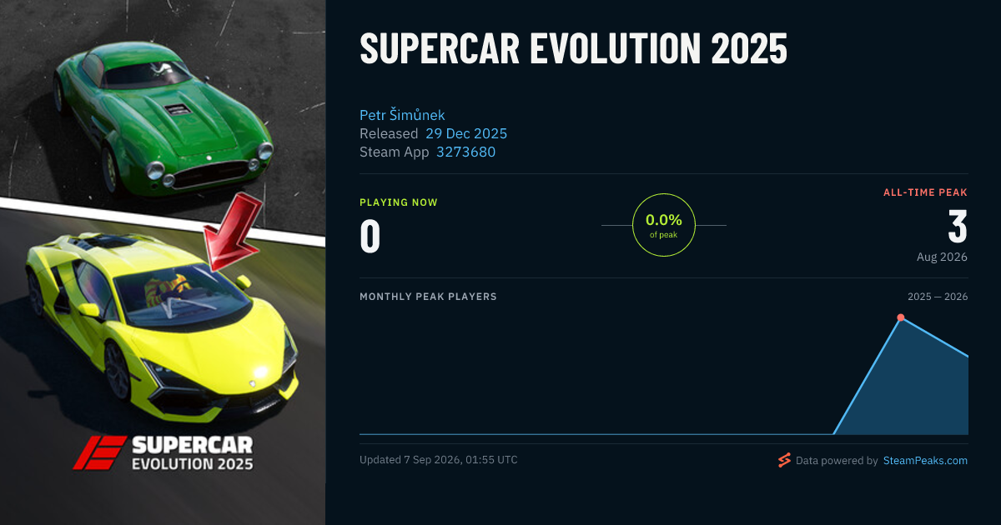Click the Updated 7 Sep 2026 timestamp
Viewport: 1001px width, 525px height.
point(439,460)
